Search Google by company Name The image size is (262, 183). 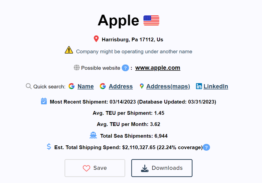[85, 86]
